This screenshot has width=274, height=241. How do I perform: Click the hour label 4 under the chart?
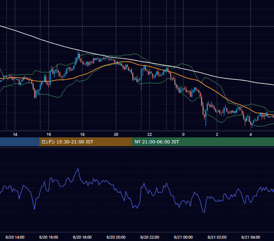pos(251,135)
